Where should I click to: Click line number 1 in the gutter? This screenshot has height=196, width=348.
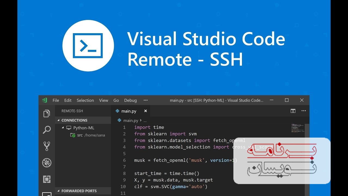[x=124, y=127]
